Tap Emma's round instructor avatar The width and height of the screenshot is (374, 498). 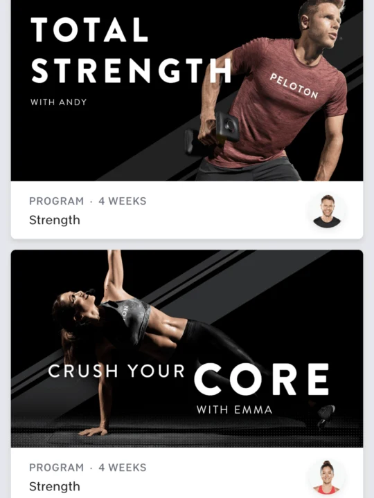(x=327, y=477)
